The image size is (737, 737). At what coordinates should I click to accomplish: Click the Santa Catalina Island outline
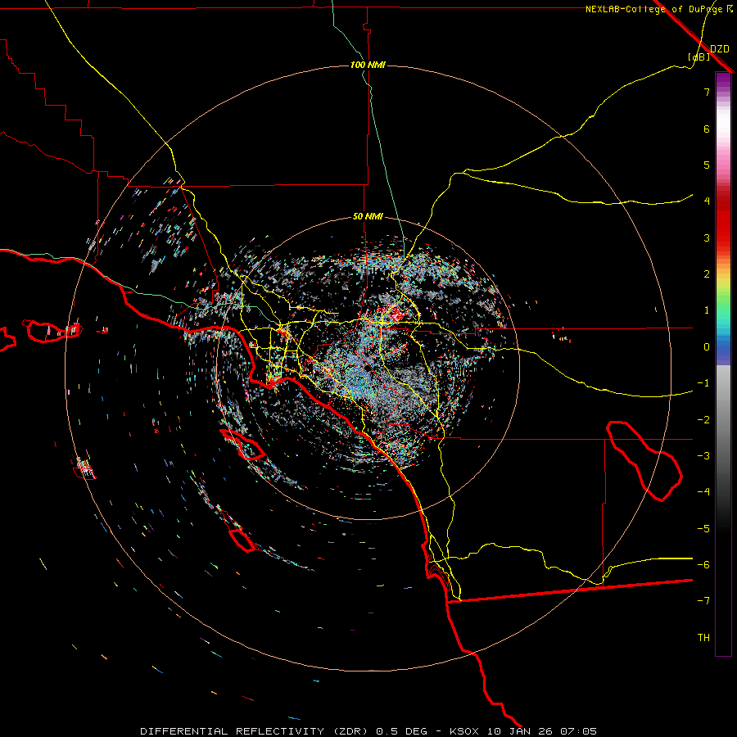pyautogui.click(x=243, y=444)
